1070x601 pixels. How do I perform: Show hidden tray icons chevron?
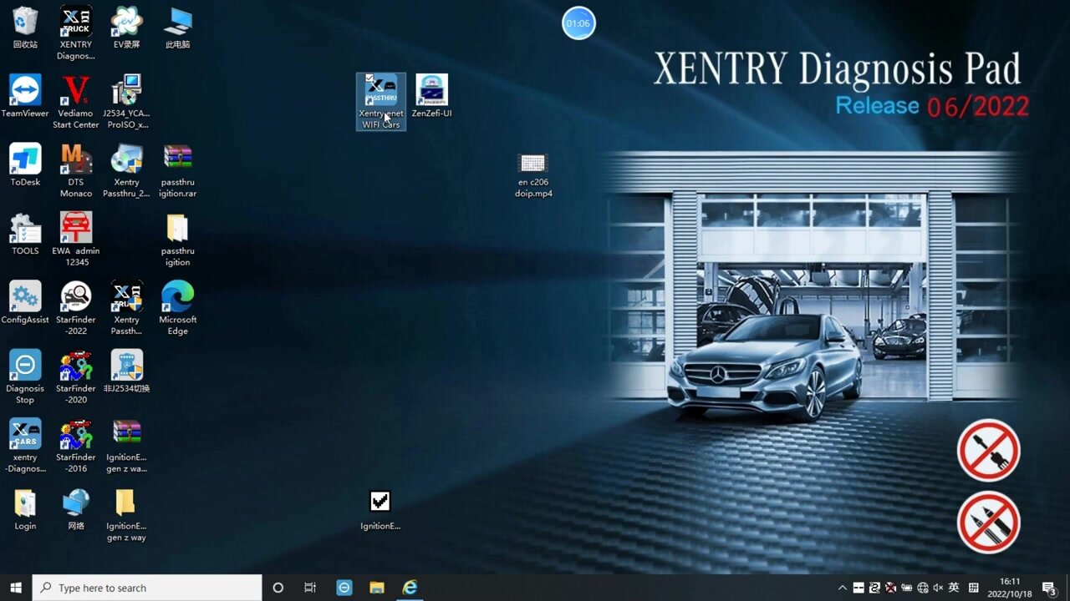(x=843, y=588)
